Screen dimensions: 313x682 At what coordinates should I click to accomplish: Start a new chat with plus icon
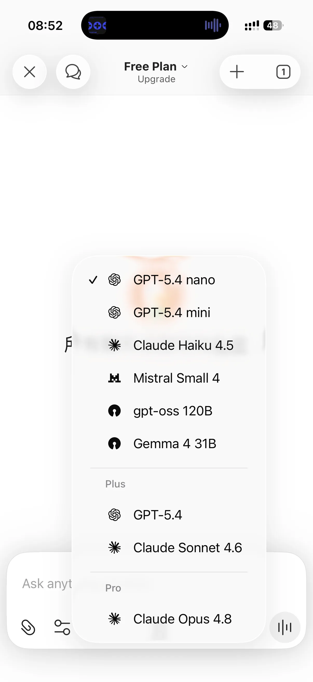[x=237, y=72]
